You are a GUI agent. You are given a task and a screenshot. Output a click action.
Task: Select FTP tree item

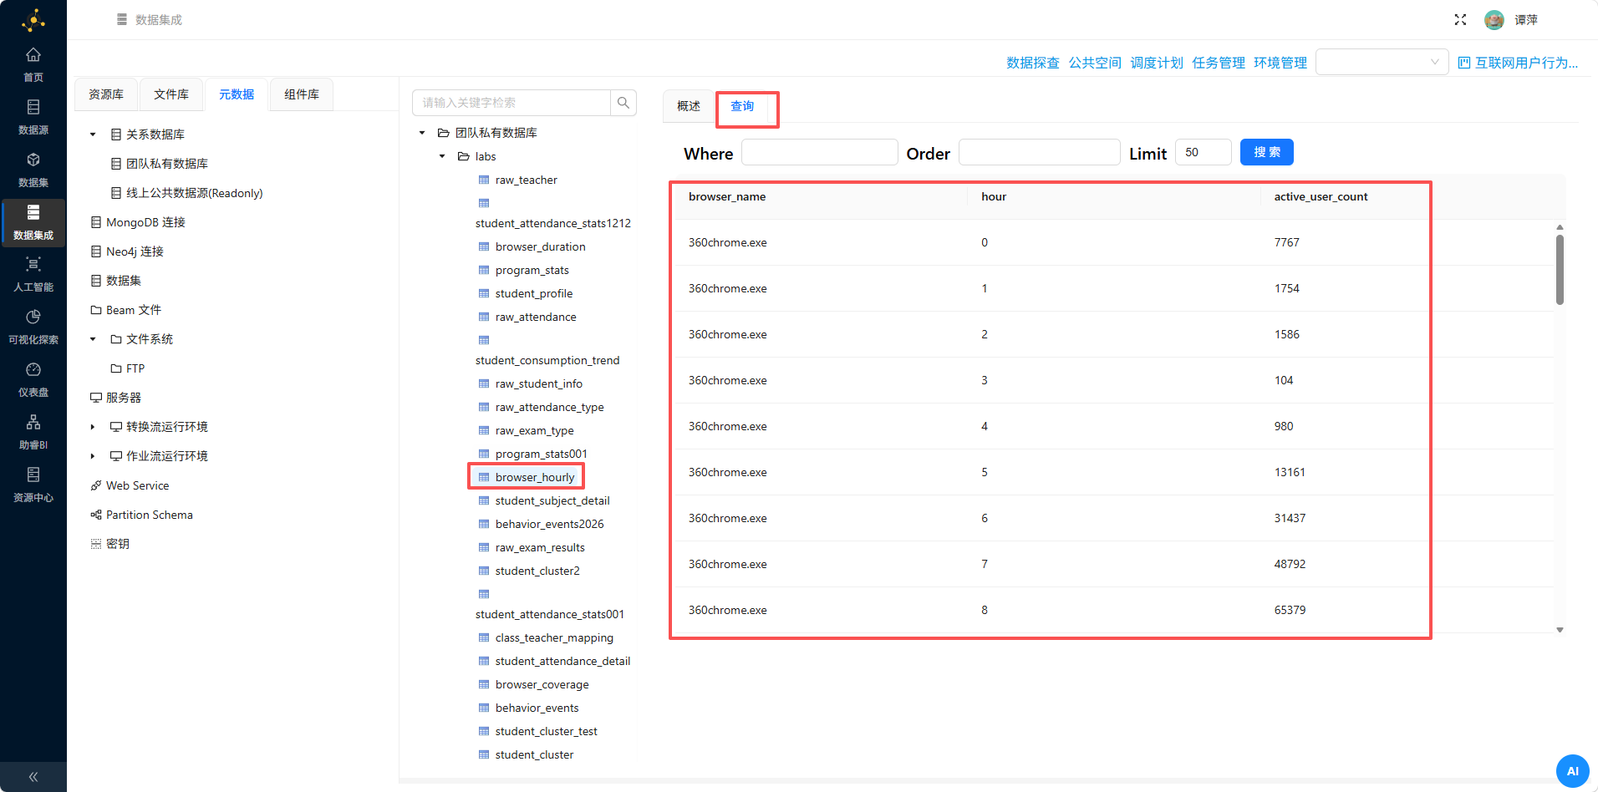click(x=135, y=368)
